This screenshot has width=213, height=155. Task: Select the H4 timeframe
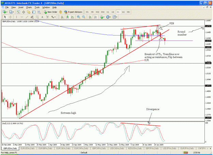pyautogui.click(x=113, y=12)
